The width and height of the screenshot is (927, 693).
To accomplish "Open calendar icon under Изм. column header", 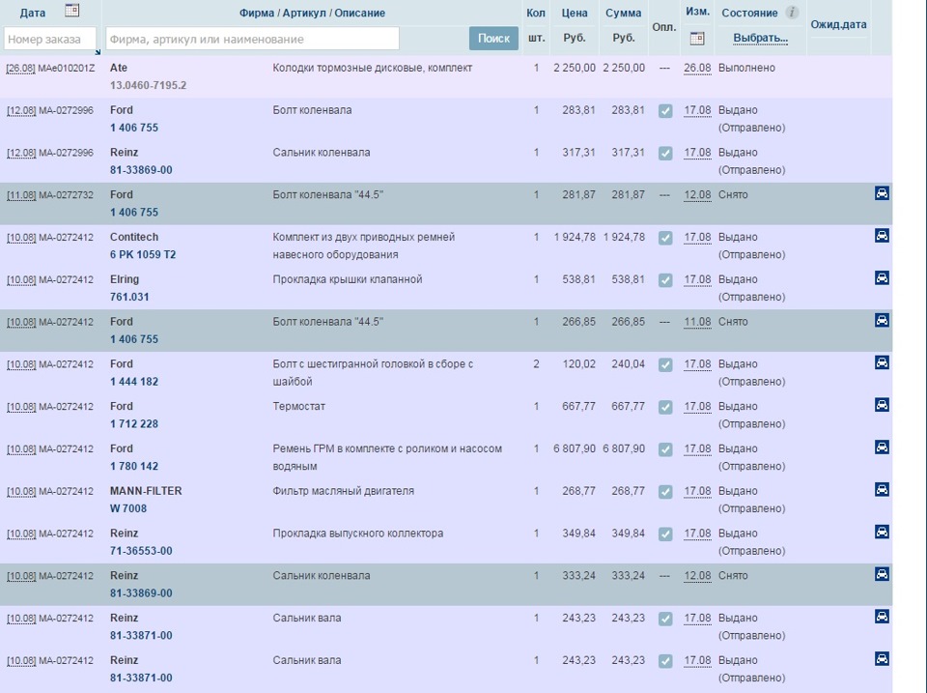I will click(697, 39).
